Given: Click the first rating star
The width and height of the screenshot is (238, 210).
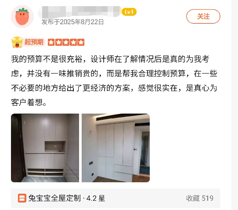Looking at the screenshot, I should [51, 42].
